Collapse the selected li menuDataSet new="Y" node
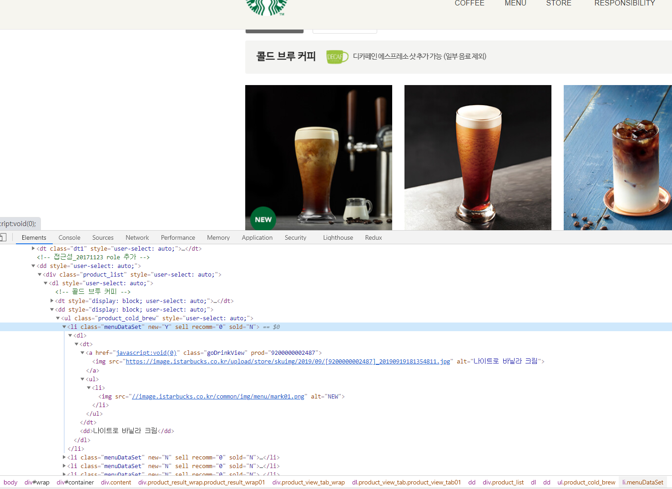 pyautogui.click(x=64, y=327)
